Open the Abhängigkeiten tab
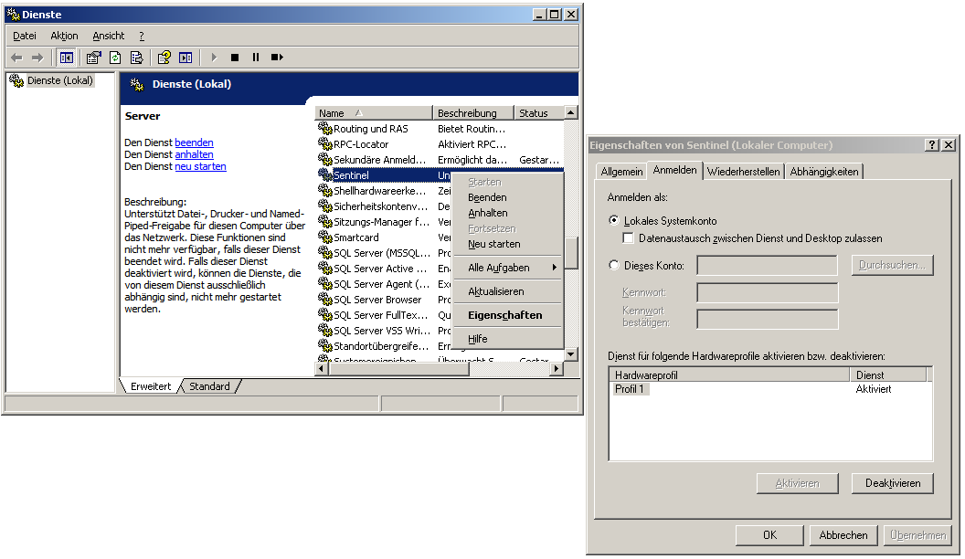This screenshot has width=965, height=559. click(824, 172)
